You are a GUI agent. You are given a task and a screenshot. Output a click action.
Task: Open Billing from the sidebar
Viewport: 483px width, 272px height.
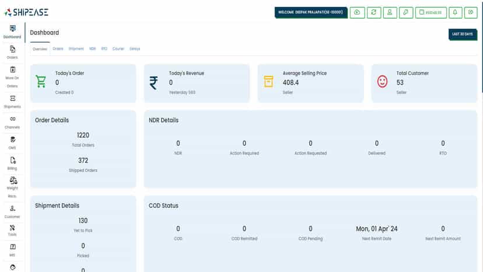pyautogui.click(x=12, y=163)
